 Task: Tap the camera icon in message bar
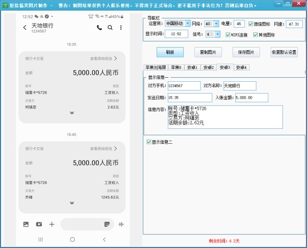pos(39,224)
